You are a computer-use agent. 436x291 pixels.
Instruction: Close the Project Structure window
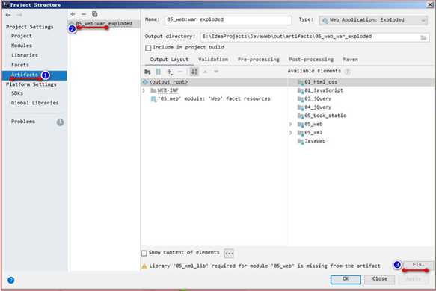431,4
